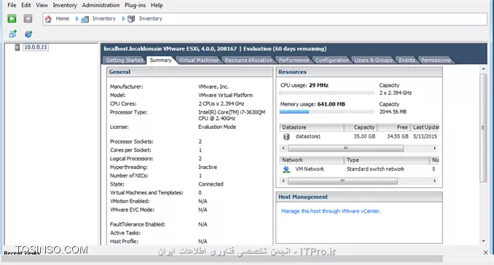This screenshot has width=494, height=265.
Task: Click the datastore Capacity column header
Action: tap(361, 127)
